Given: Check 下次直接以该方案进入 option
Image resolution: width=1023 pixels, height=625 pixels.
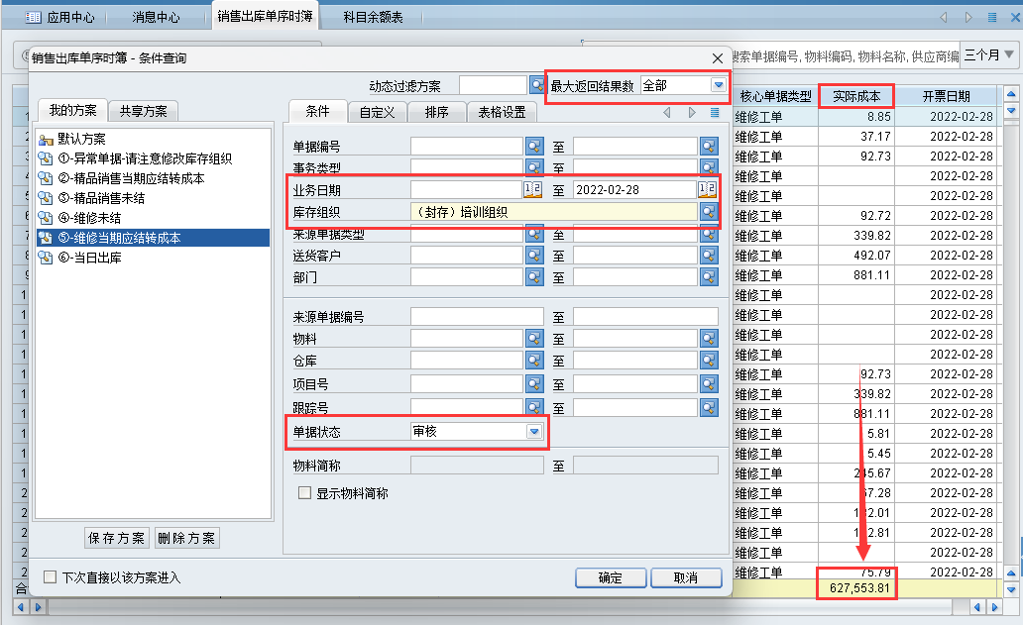Looking at the screenshot, I should (x=50, y=577).
